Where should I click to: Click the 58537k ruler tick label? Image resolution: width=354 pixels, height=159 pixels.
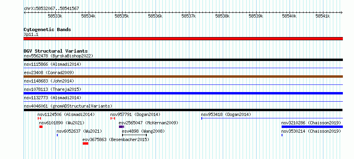point(189,16)
